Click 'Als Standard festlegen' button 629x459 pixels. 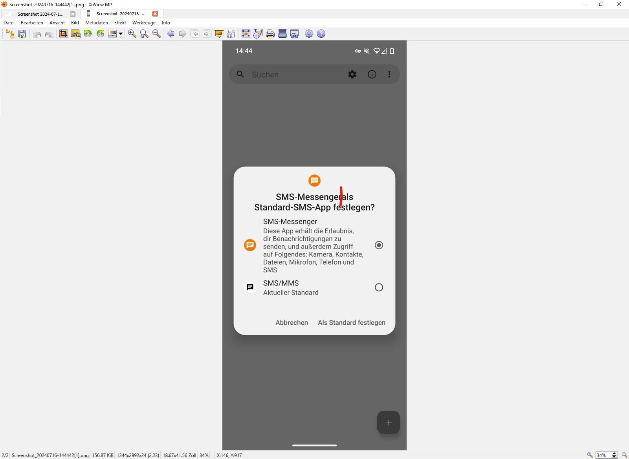351,323
